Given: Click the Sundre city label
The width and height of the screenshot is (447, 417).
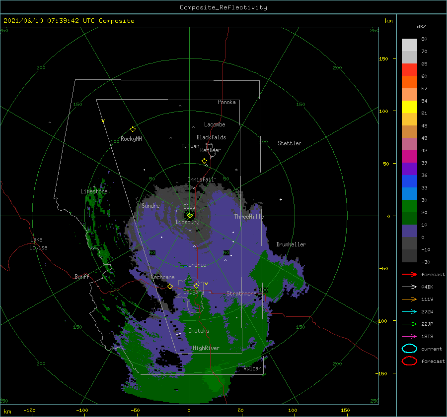Looking at the screenshot, I should pos(150,205).
